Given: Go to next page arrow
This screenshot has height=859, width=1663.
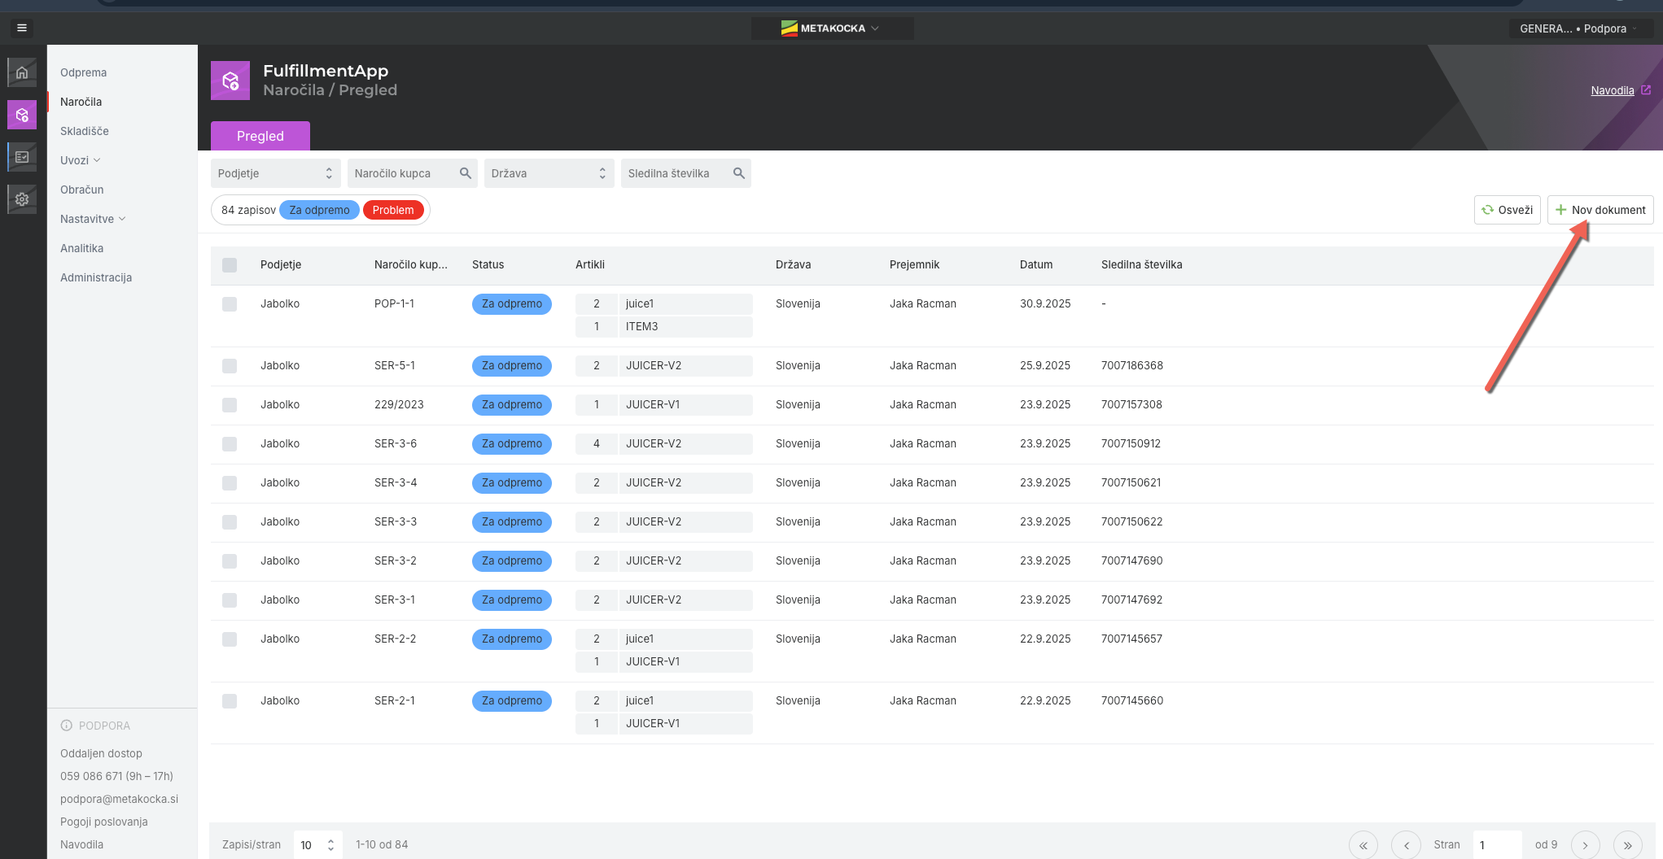Looking at the screenshot, I should 1585,845.
